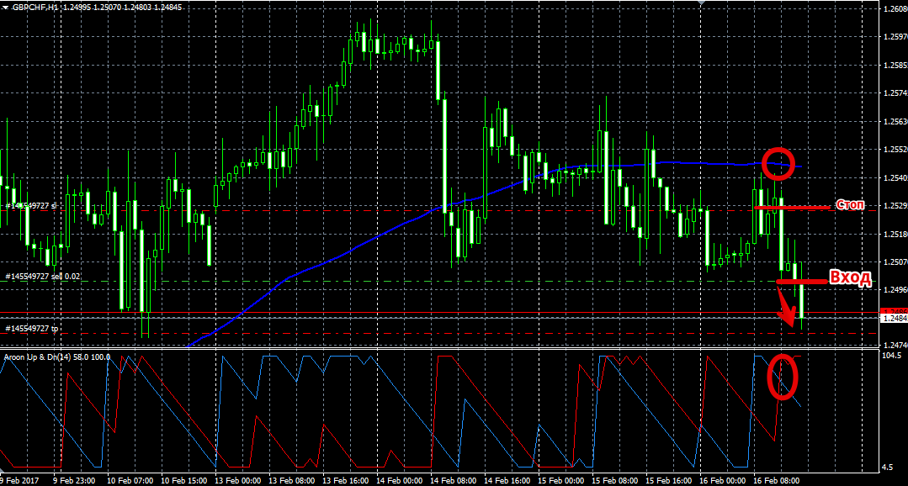
Task: Click the thick red line beside 'Вход'
Action: point(799,280)
